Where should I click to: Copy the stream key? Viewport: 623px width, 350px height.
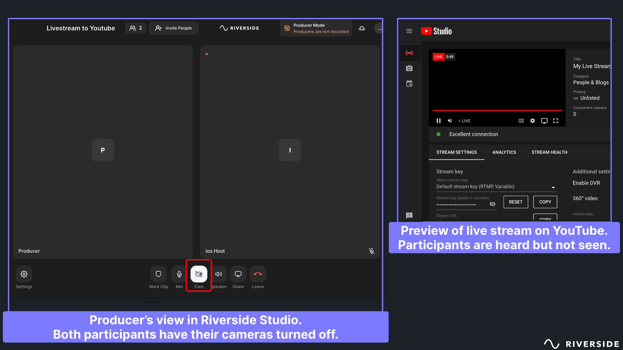pos(545,202)
